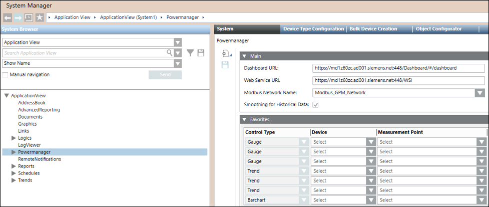This screenshot has width=489, height=207.
Task: Click the Dashboard URL input field
Action: tap(398, 68)
